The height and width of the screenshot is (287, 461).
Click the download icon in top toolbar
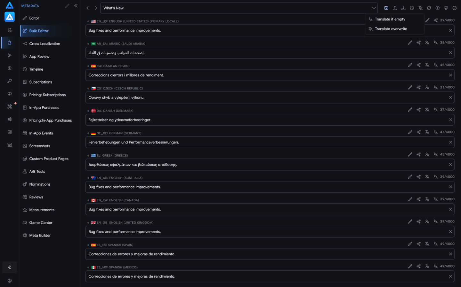pyautogui.click(x=403, y=8)
